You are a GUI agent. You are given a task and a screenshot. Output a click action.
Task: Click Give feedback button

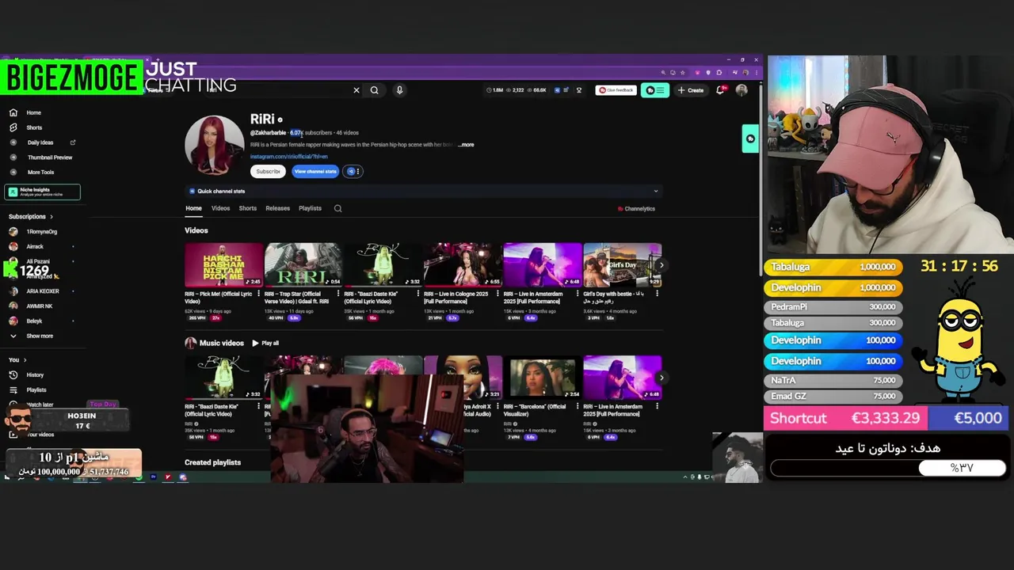[616, 90]
